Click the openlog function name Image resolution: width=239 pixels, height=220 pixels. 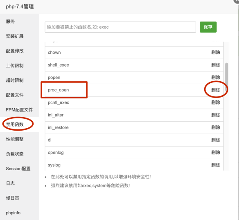(56, 153)
